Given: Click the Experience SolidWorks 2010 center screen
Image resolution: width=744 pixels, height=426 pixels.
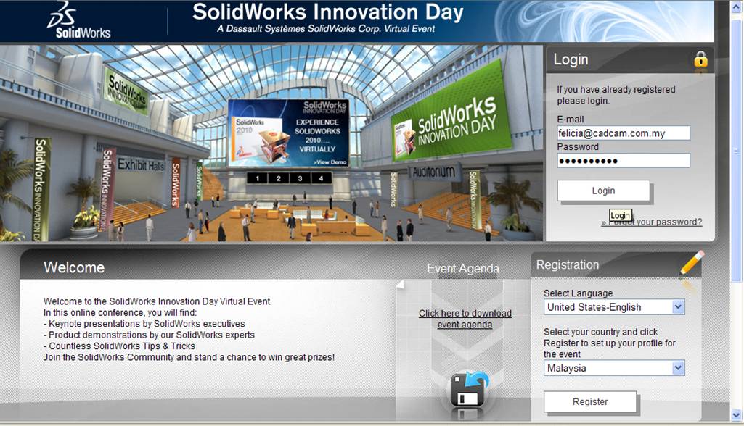Looking at the screenshot, I should pyautogui.click(x=288, y=133).
